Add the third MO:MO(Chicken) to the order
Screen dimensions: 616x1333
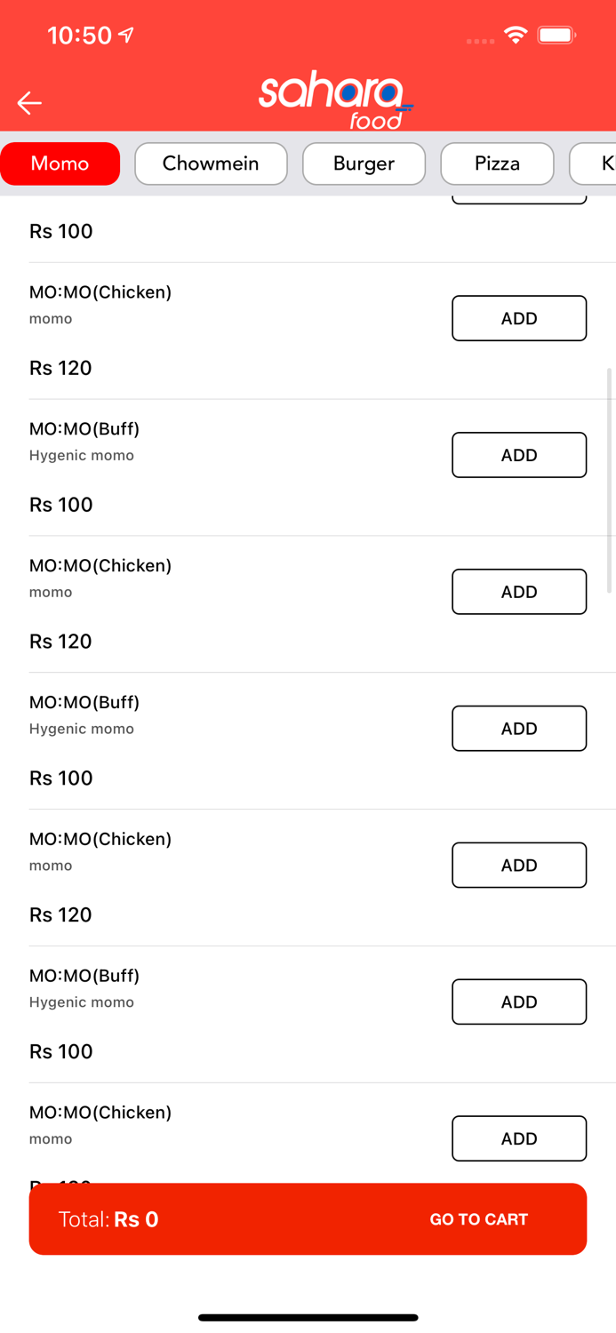click(519, 866)
